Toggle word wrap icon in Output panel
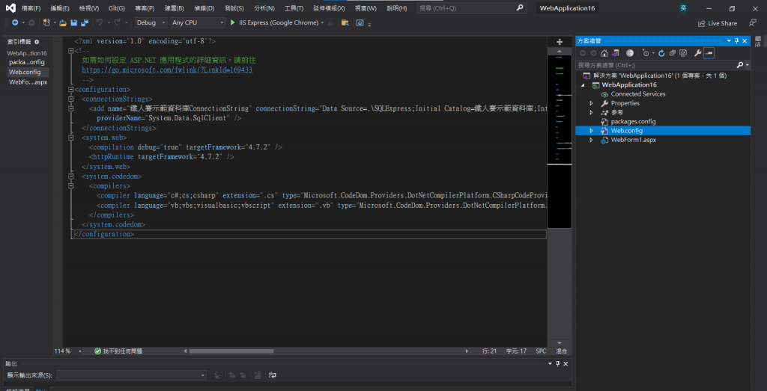Screen dimensions: 767x391 pyautogui.click(x=273, y=375)
